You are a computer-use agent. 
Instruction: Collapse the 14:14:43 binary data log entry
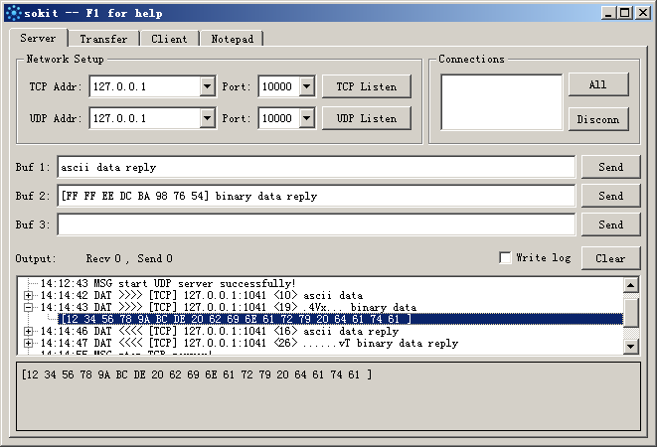tap(29, 307)
